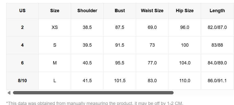Click the left scroll arrow of table
Screen dimensions: 234x105
click(9, 93)
